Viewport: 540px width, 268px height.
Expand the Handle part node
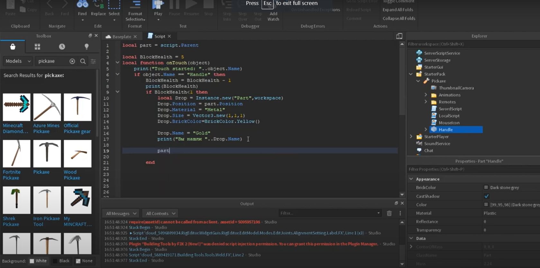[426, 130]
